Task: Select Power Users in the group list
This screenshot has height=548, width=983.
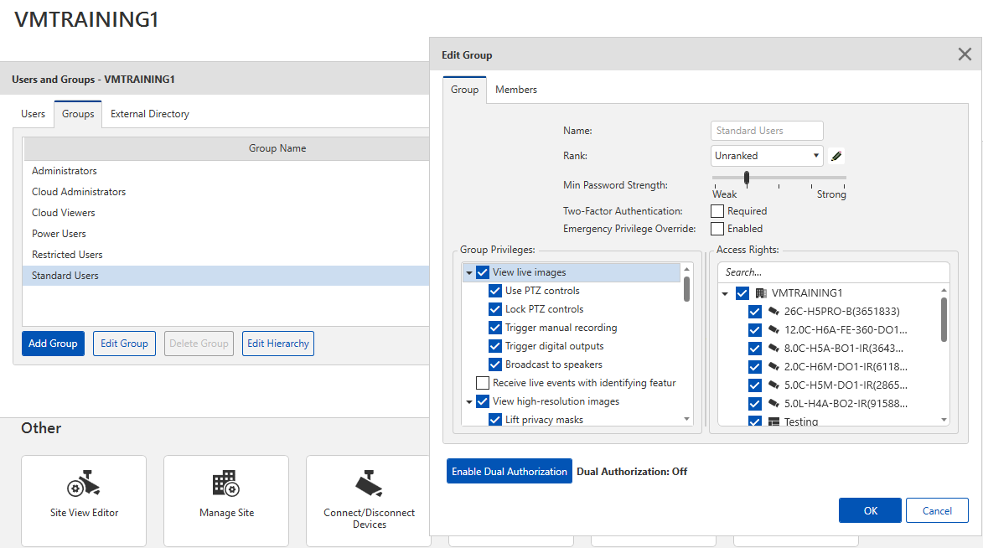Action: pyautogui.click(x=225, y=234)
